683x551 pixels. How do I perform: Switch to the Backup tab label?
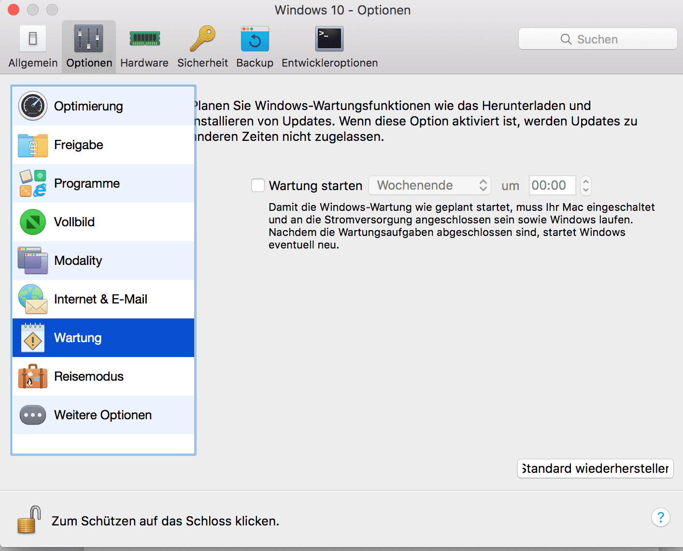pos(255,63)
